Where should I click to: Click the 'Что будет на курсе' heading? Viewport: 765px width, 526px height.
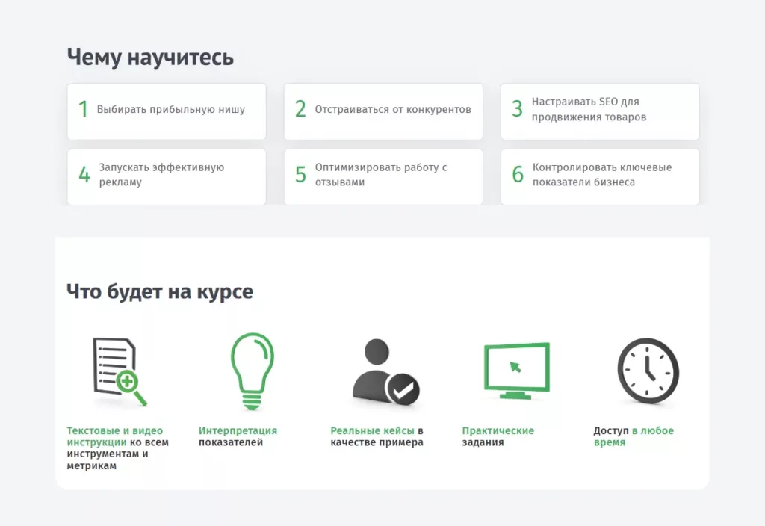(159, 291)
